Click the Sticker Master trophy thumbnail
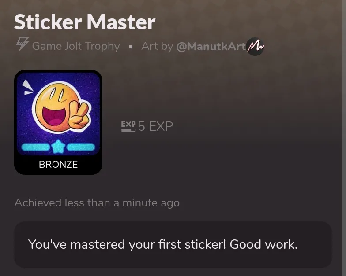 point(58,122)
